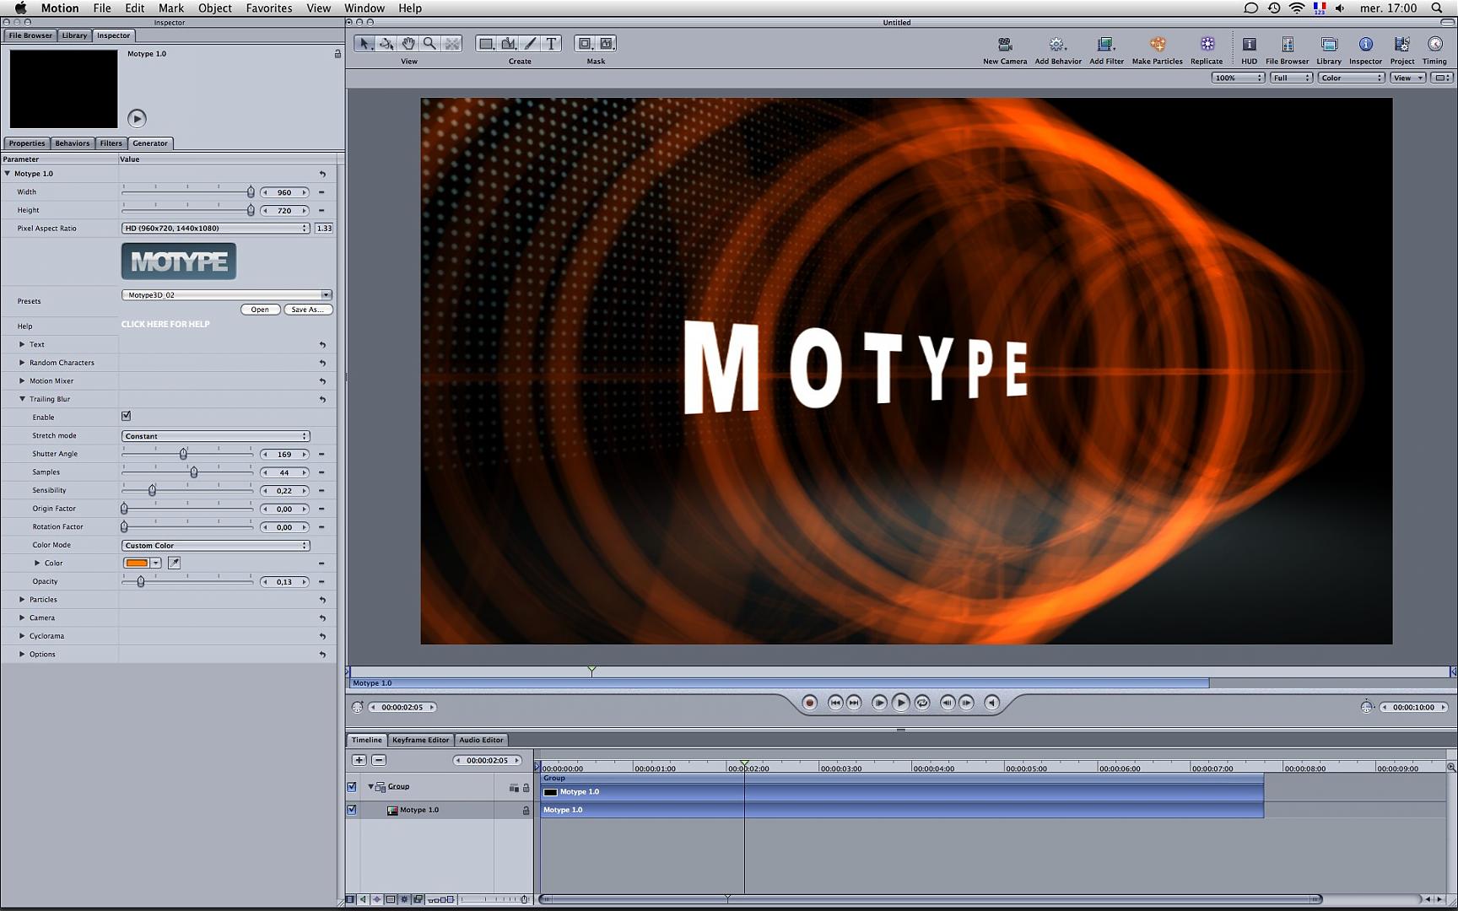Expand the Particles group
This screenshot has height=911, width=1458.
tap(22, 600)
